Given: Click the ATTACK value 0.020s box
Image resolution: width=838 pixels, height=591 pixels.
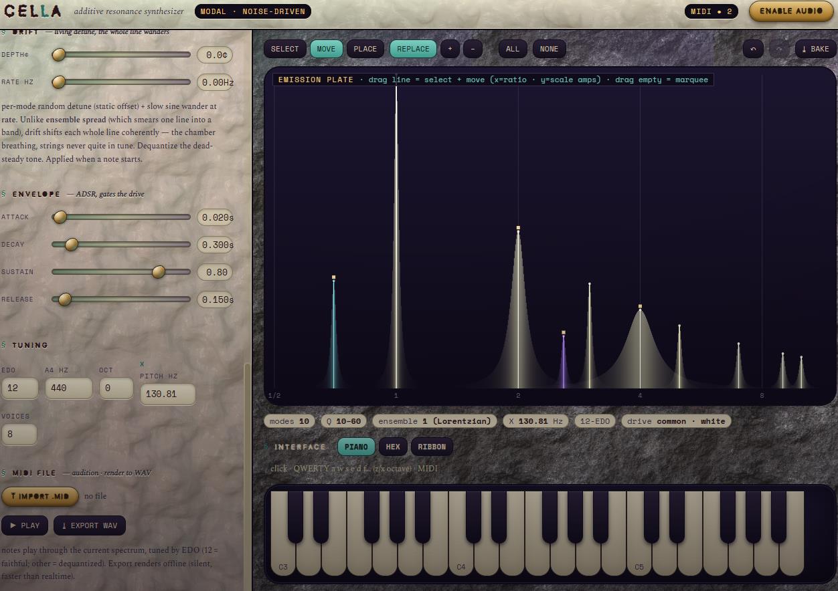Looking at the screenshot, I should point(215,217).
